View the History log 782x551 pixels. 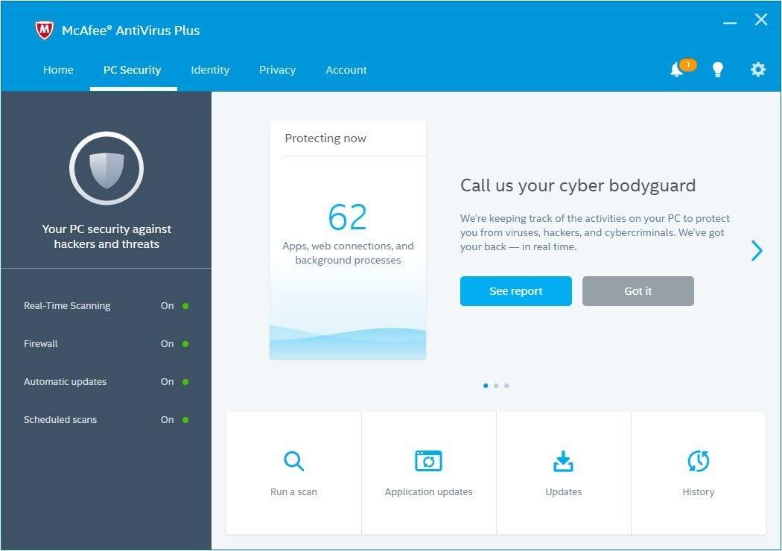tap(698, 471)
